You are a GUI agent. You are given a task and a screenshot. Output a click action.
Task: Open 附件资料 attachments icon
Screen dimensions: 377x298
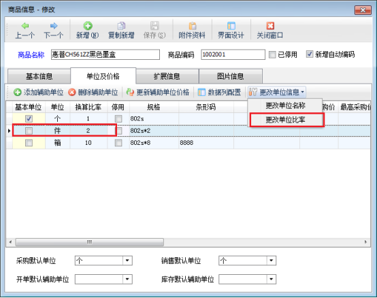[192, 26]
